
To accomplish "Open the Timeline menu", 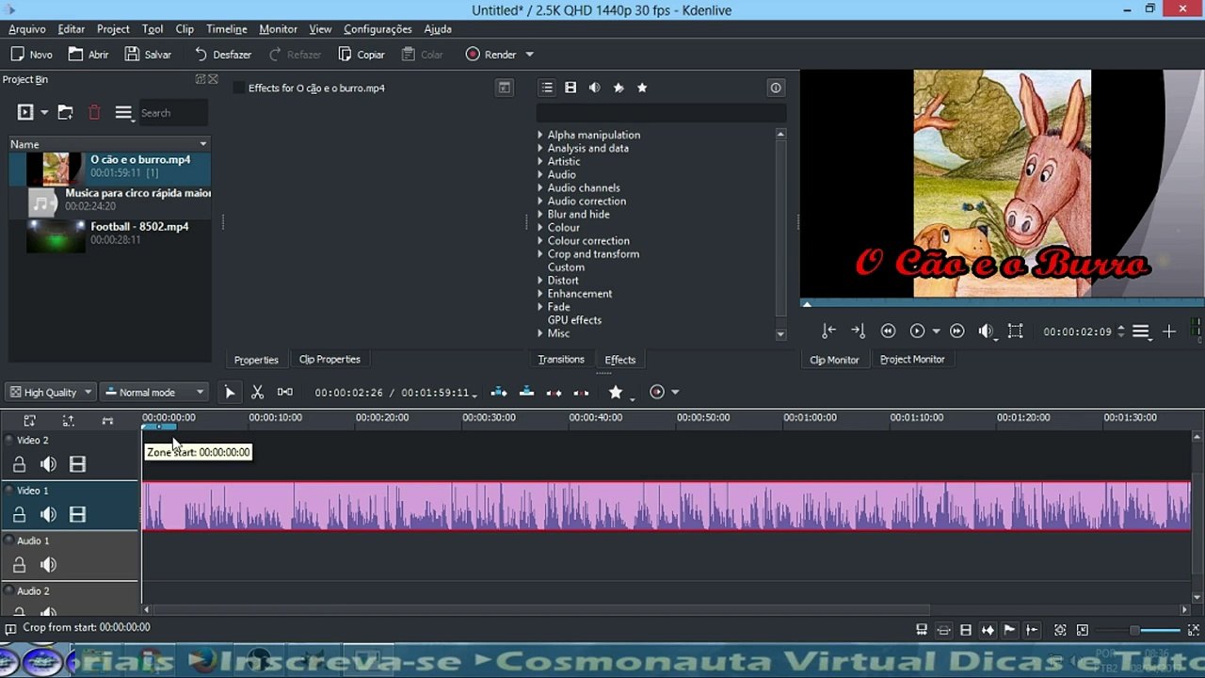I will coord(227,29).
